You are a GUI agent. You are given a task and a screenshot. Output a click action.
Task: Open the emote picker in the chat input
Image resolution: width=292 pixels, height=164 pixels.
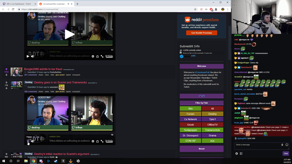coord(287,145)
